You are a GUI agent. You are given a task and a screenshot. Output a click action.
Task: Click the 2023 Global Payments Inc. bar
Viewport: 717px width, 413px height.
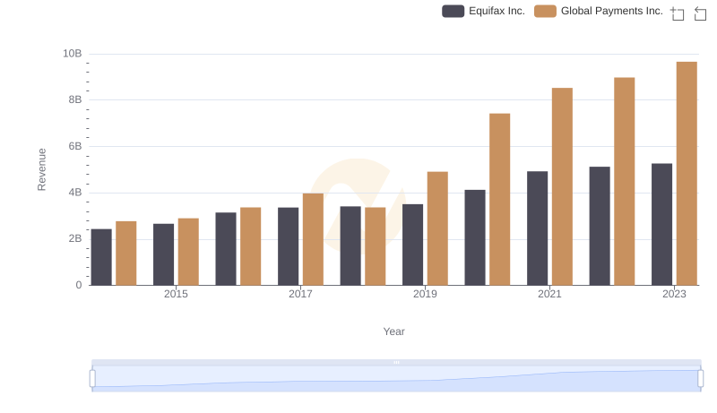[687, 174]
